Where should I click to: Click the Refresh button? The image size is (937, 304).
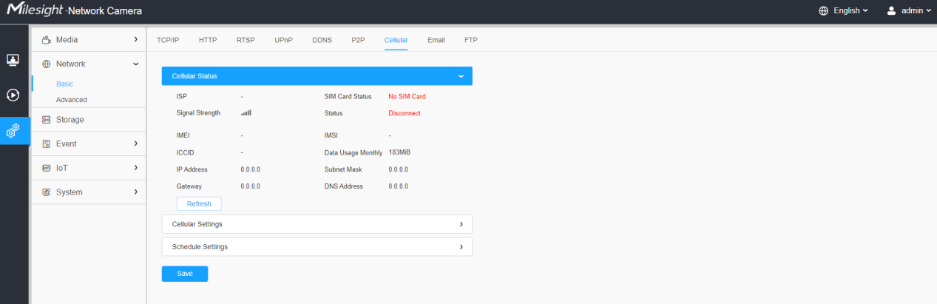199,204
